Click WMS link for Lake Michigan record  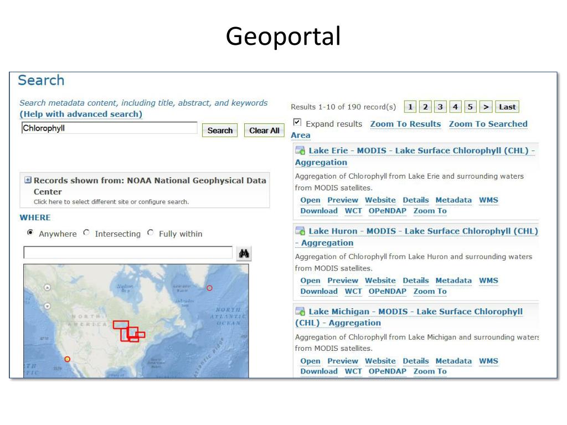(488, 361)
